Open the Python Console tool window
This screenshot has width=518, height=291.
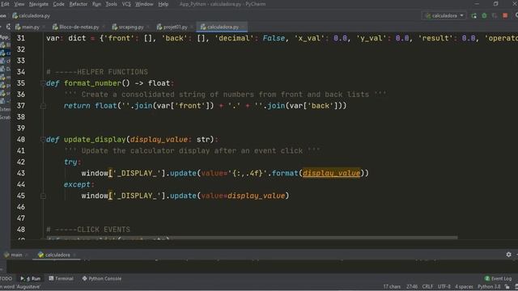click(x=102, y=278)
